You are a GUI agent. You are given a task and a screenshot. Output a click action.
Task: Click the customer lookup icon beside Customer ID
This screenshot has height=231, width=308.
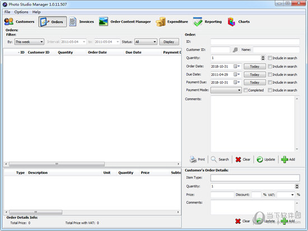pos(235,50)
